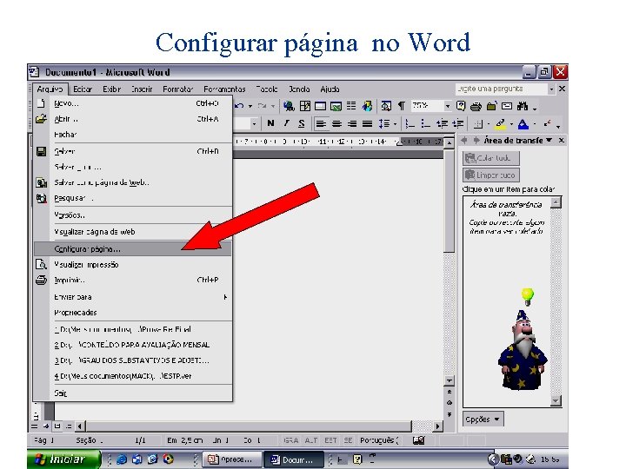
Task: Click the binoculars Find icon
Action: click(x=523, y=106)
